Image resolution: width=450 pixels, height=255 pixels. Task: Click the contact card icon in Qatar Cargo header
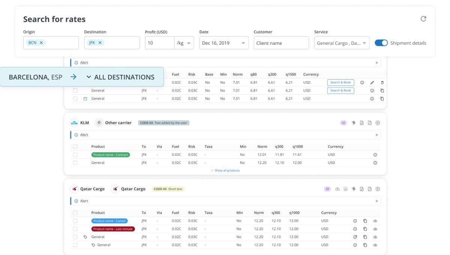tap(345, 189)
